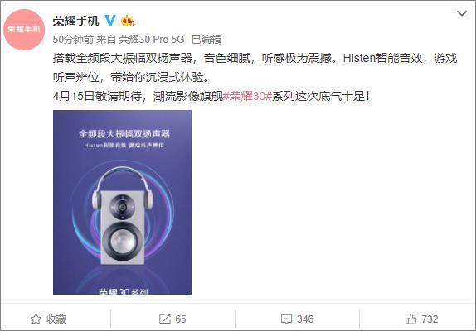Toggle like on the 732 count

(430, 319)
